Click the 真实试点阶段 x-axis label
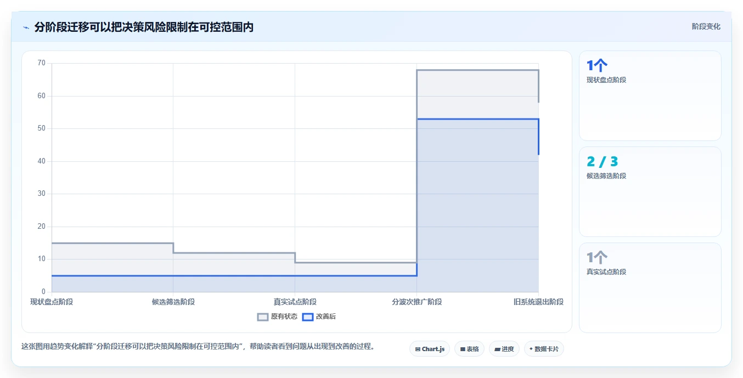The width and height of the screenshot is (743, 378). [295, 302]
